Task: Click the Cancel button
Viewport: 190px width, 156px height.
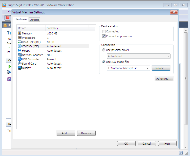Action: (x=147, y=144)
